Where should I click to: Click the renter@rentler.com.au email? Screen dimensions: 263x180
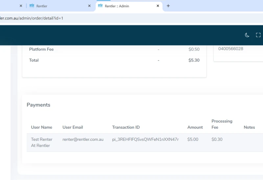(x=83, y=140)
